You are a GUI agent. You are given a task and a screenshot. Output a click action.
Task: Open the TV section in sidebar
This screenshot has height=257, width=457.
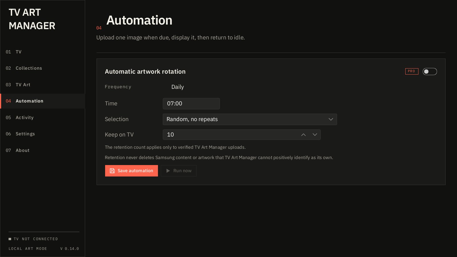[x=43, y=52]
